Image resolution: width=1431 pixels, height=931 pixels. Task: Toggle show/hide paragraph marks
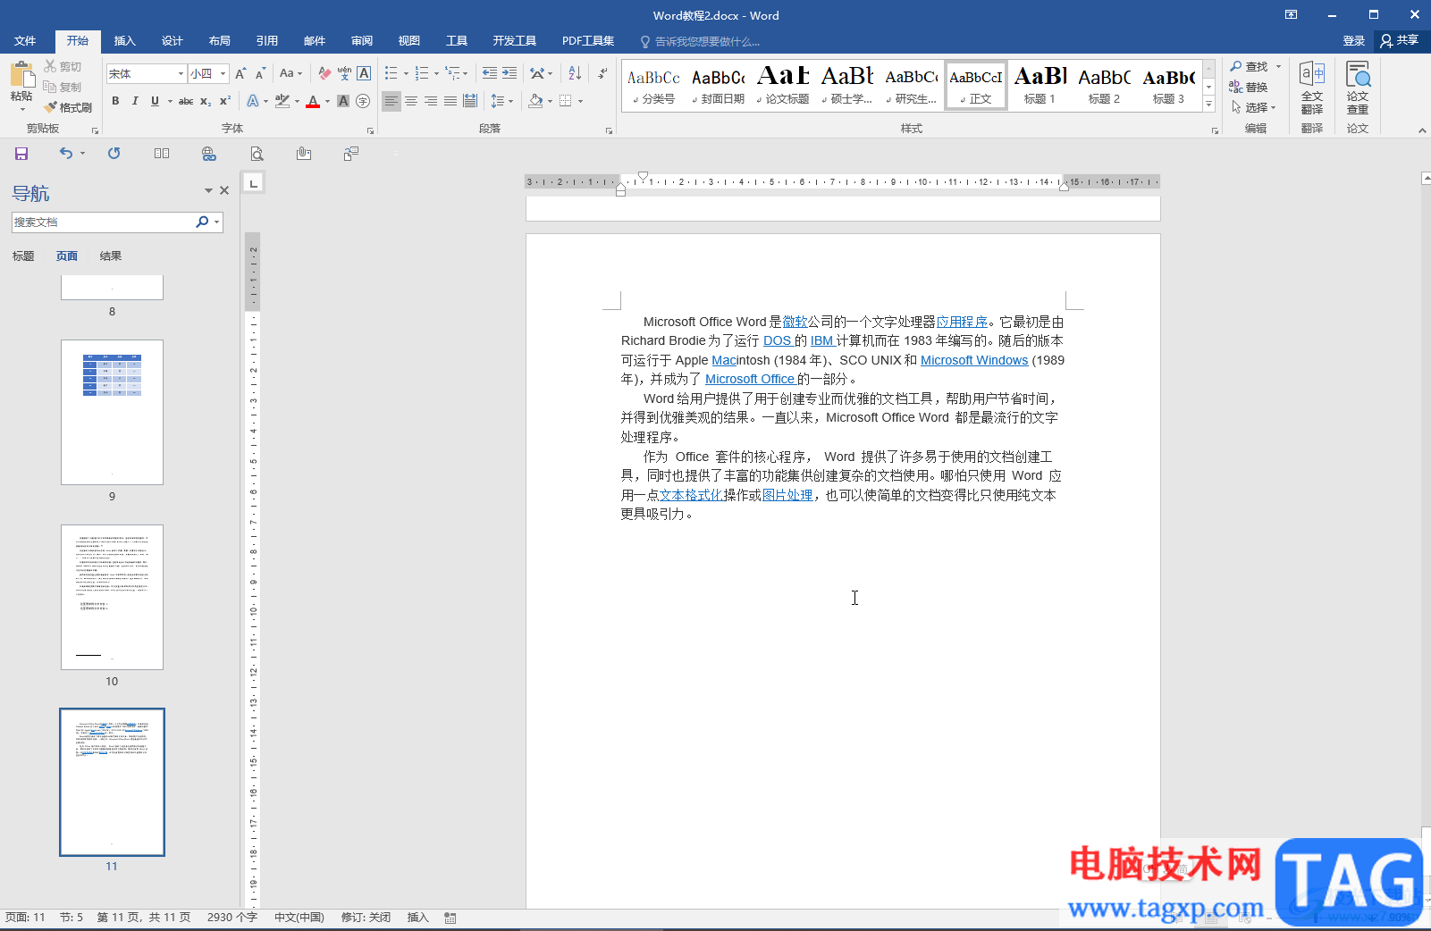603,73
